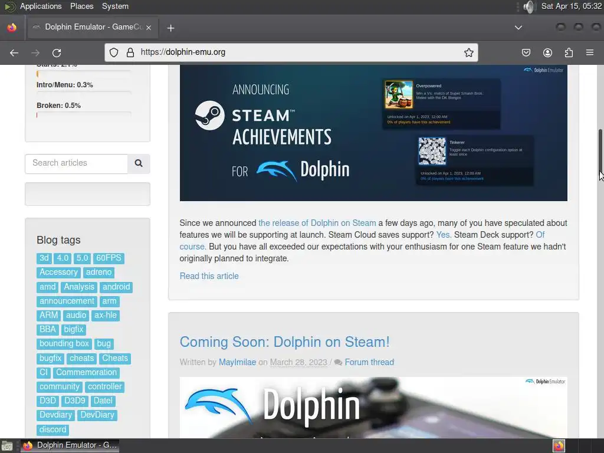The height and width of the screenshot is (453, 604).
Task: Select the ax-hle blog tag
Action: tap(106, 316)
